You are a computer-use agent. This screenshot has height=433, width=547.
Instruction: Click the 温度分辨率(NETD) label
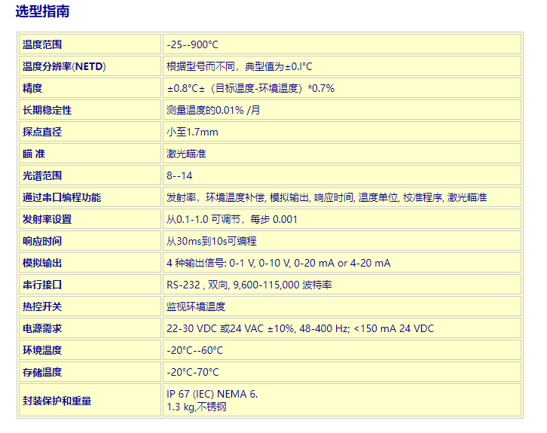[x=64, y=66]
